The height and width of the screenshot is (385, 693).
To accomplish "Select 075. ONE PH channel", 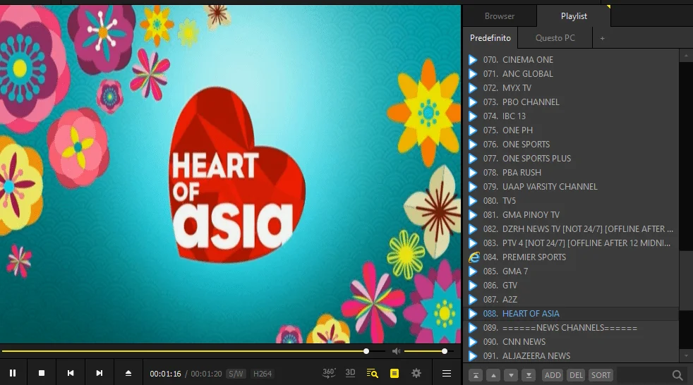I will 571,130.
